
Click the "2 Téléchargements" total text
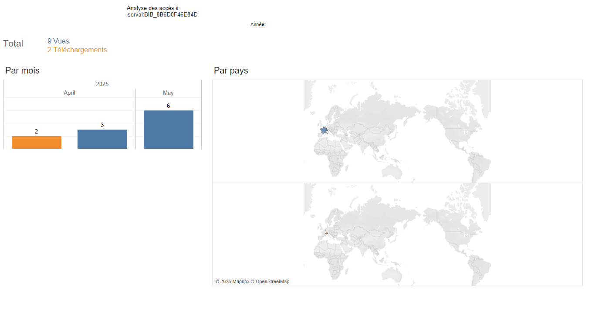pos(77,50)
